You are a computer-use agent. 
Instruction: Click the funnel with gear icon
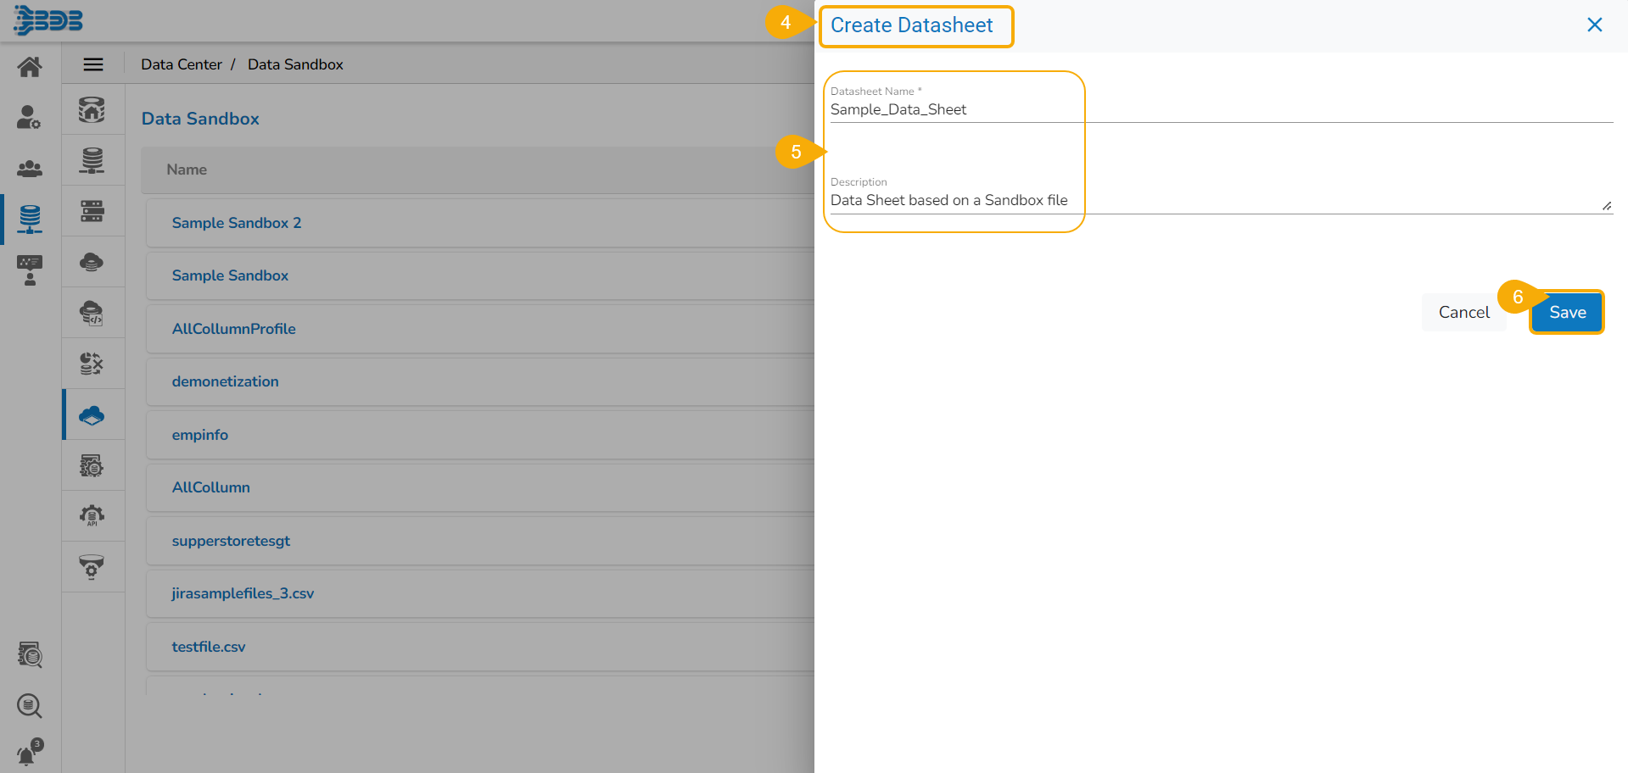click(x=92, y=566)
